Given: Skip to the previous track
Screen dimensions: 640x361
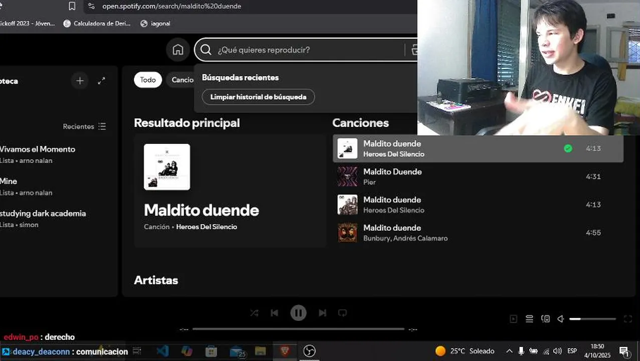Looking at the screenshot, I should 274,313.
